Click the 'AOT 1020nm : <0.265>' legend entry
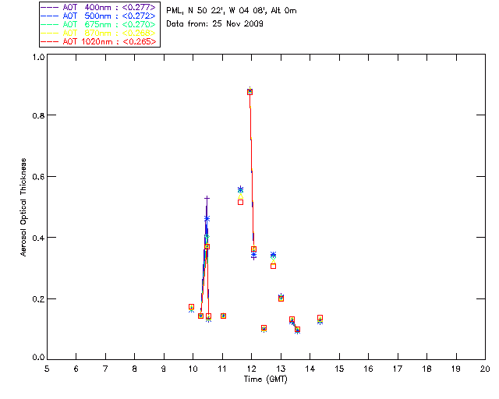499x399 pixels. [x=99, y=41]
